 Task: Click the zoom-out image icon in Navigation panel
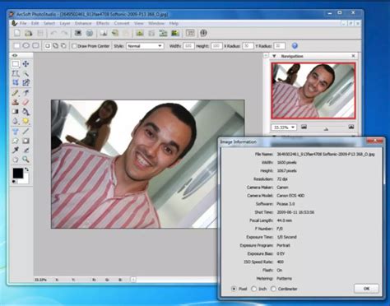(x=304, y=127)
